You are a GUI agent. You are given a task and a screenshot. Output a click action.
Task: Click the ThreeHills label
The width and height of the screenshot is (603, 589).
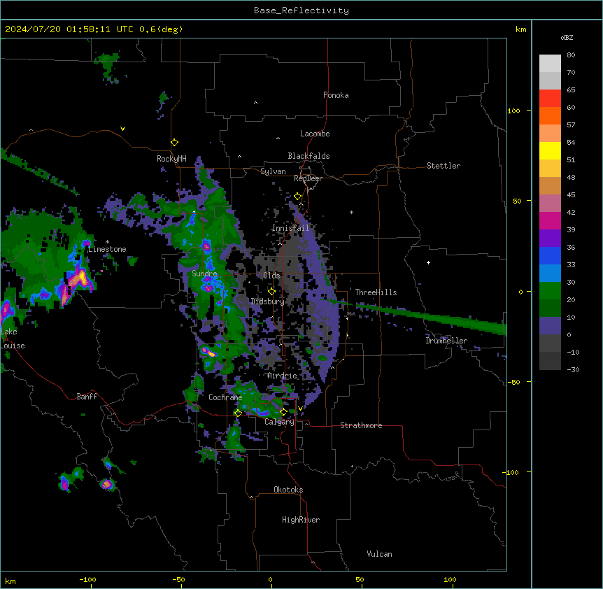pyautogui.click(x=376, y=292)
